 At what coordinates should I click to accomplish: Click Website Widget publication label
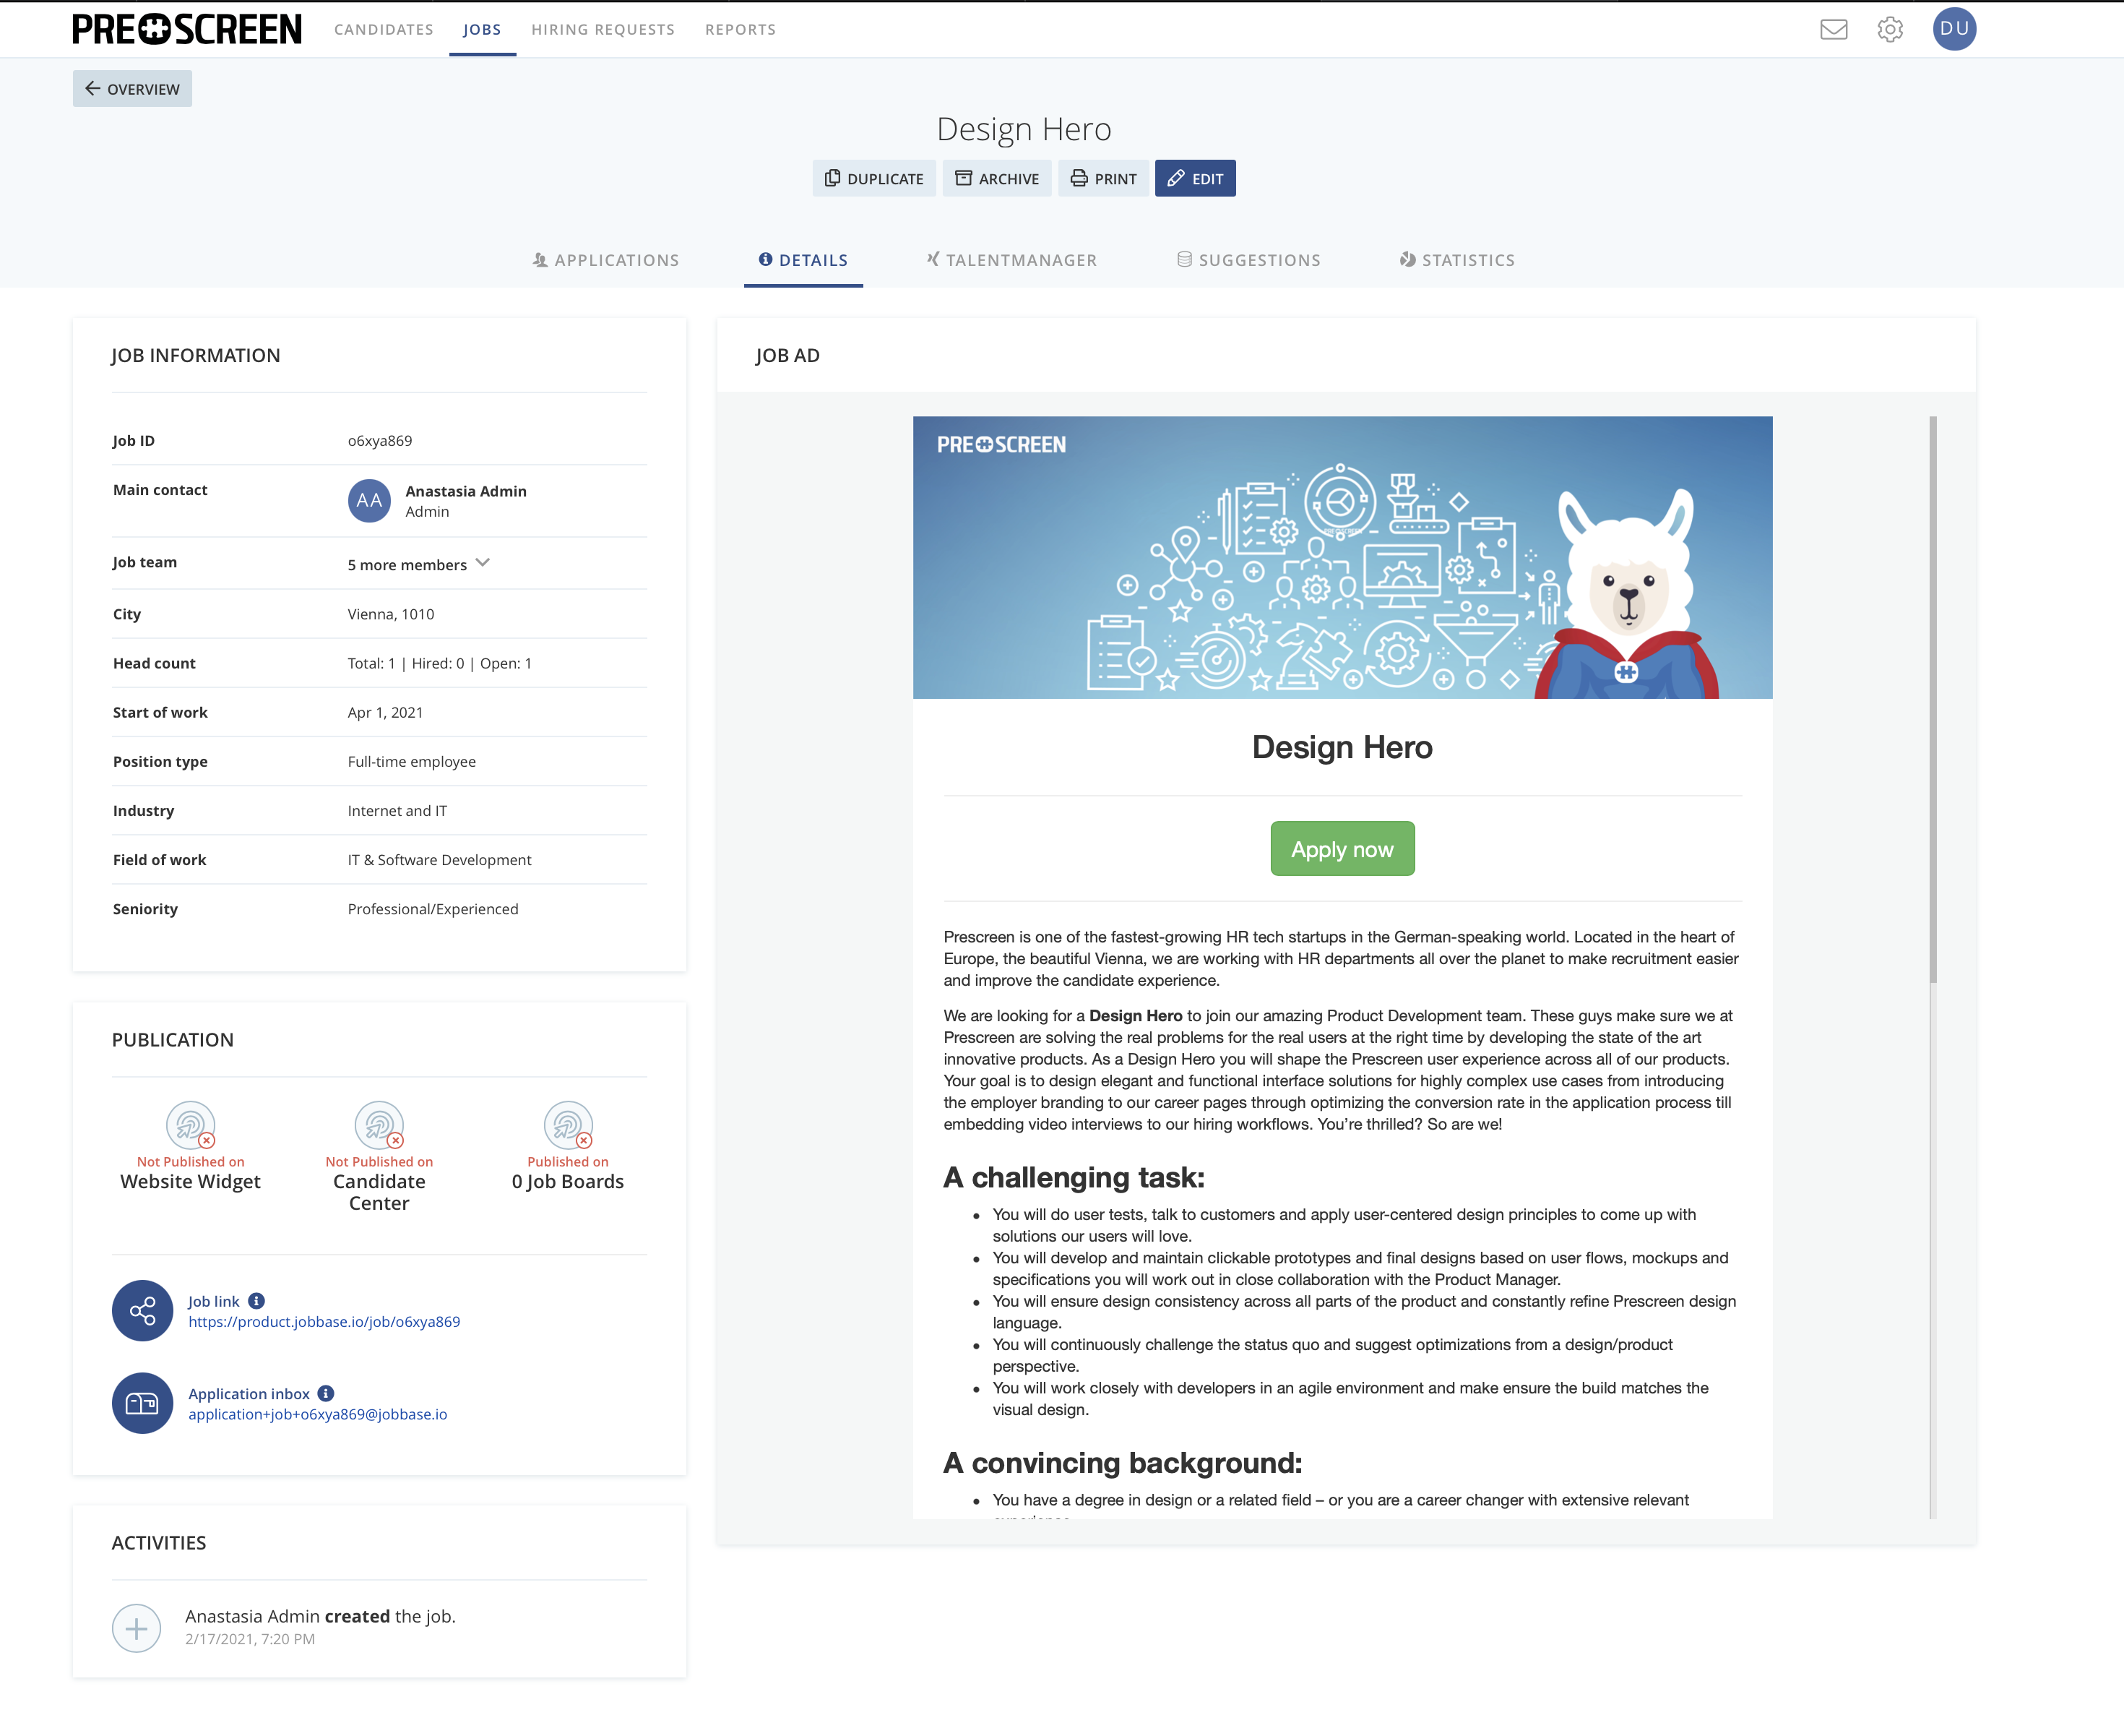(x=190, y=1181)
